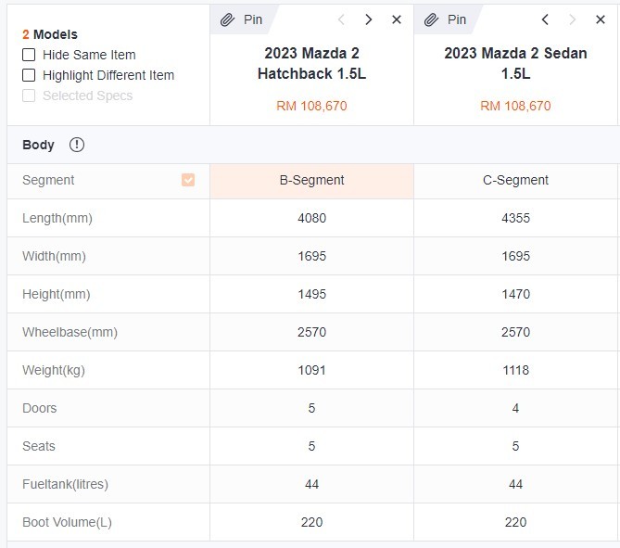Move Hatchback column right with arrow

[369, 19]
